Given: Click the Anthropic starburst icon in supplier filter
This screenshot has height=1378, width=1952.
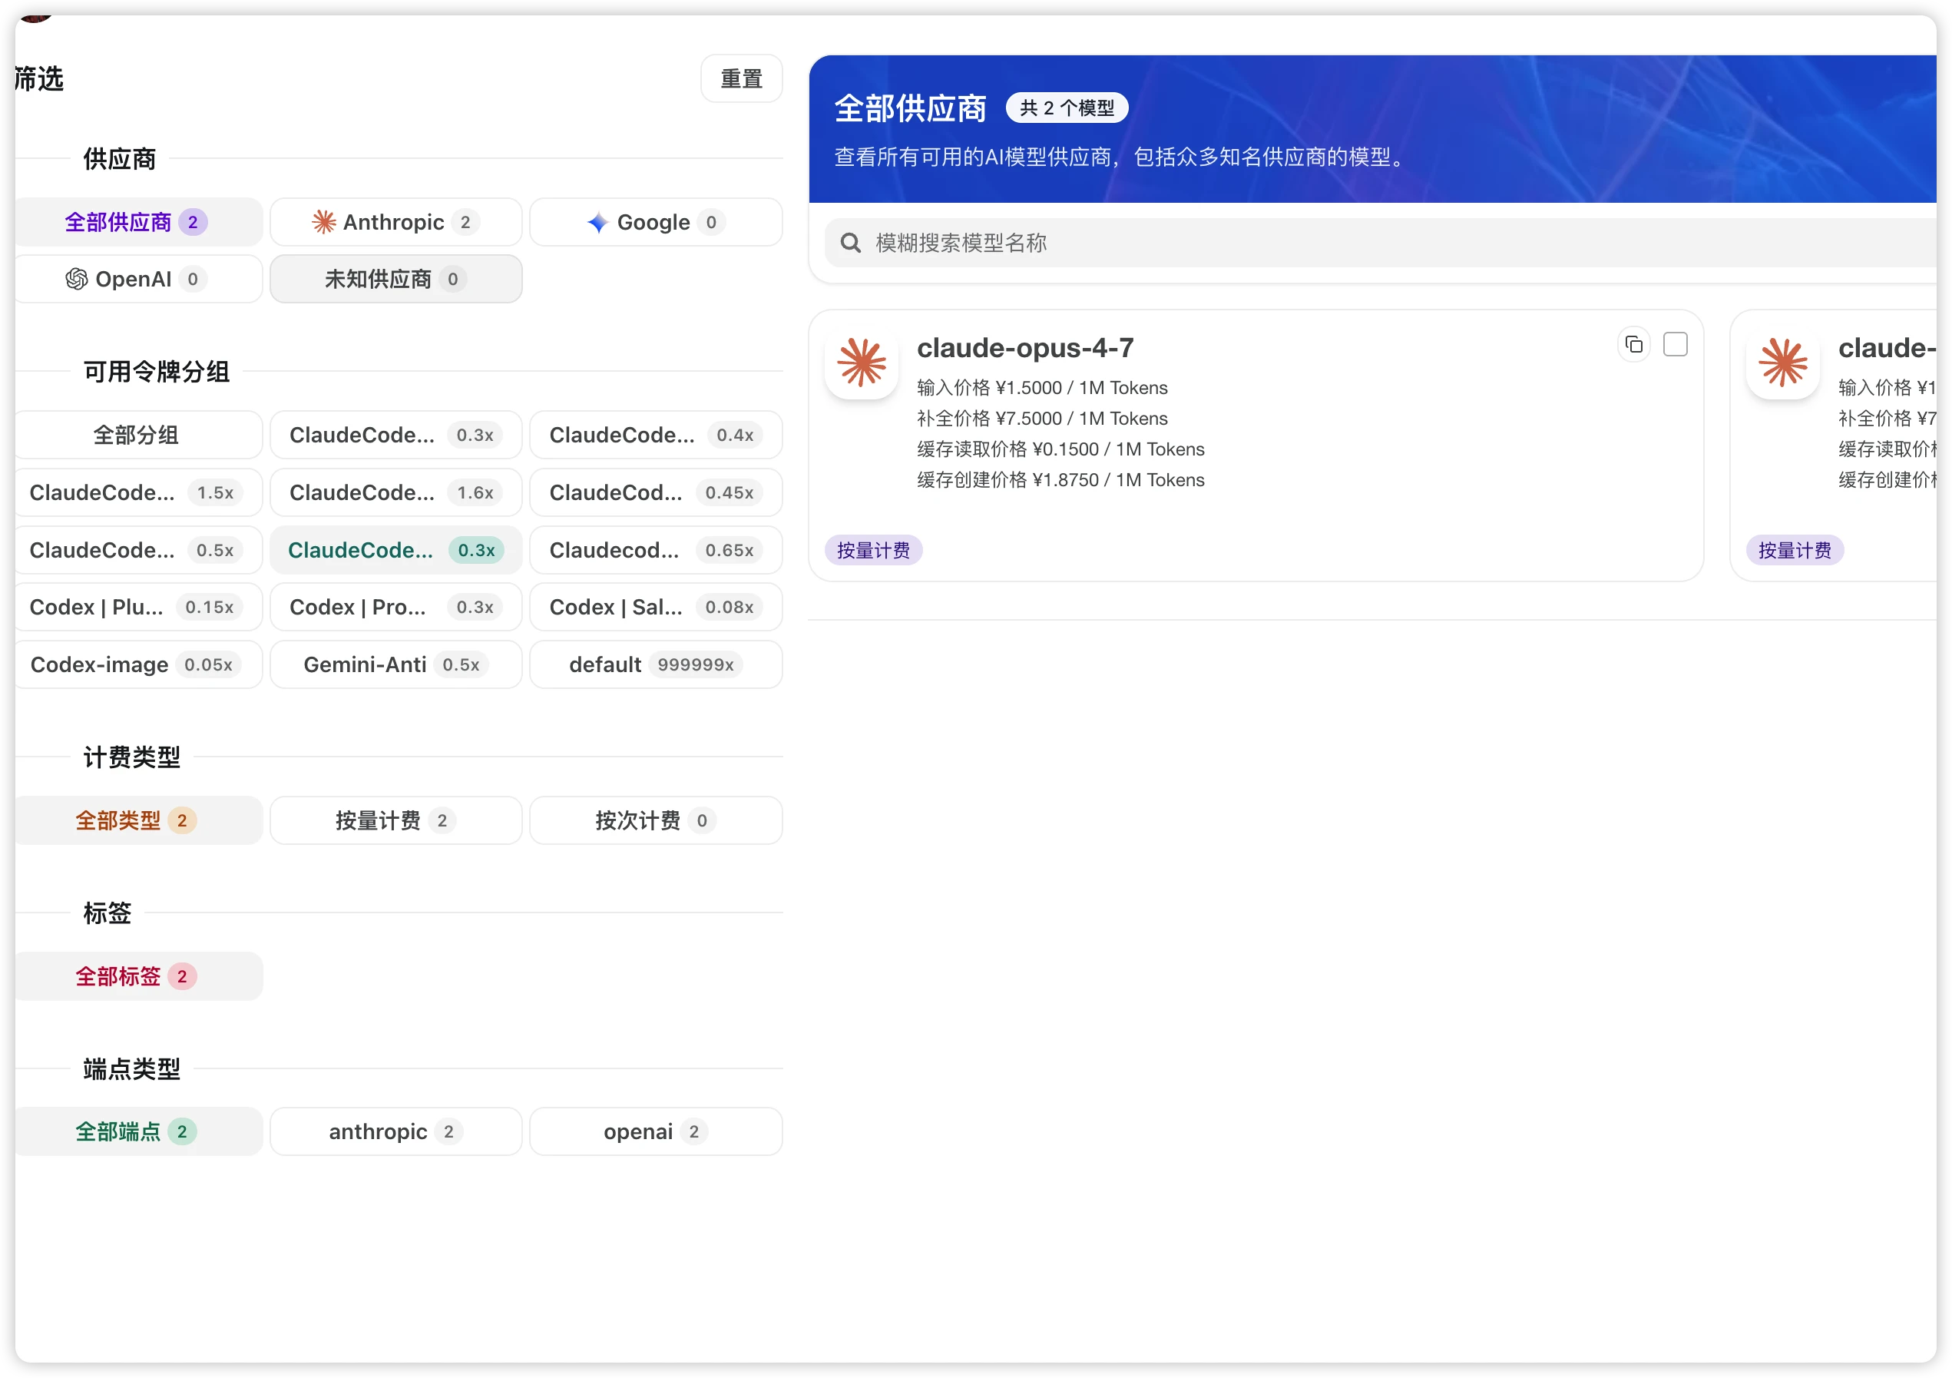Looking at the screenshot, I should point(323,222).
